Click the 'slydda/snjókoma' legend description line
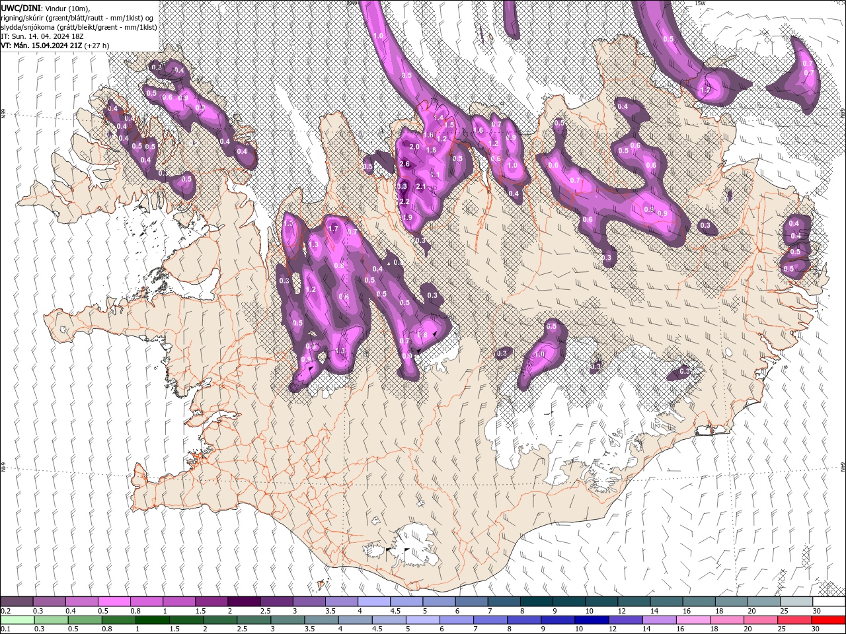846x634 pixels. (79, 26)
